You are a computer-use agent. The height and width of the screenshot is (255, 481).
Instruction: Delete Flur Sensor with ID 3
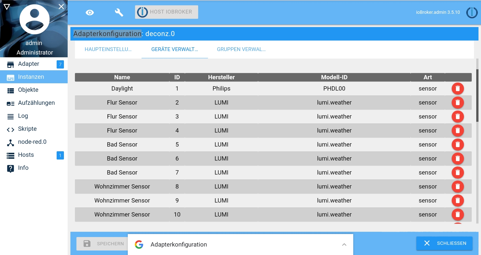click(457, 116)
